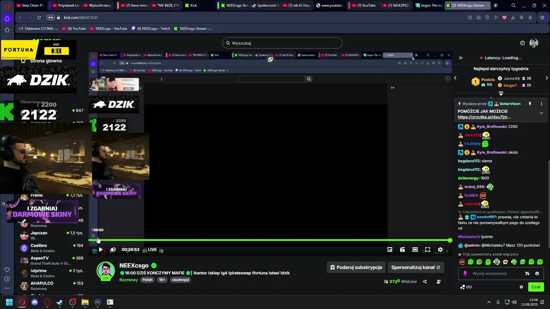This screenshot has height=309, width=550.
Task: Play the Kick stream video
Action: point(101,249)
